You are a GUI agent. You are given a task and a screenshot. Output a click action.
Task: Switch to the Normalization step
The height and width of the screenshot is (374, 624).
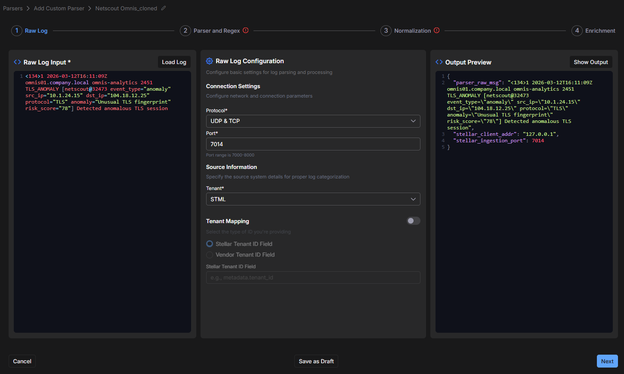(412, 31)
